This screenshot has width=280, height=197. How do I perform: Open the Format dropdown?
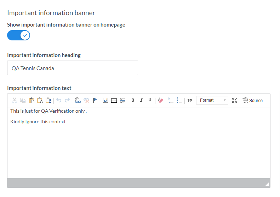[x=212, y=100]
